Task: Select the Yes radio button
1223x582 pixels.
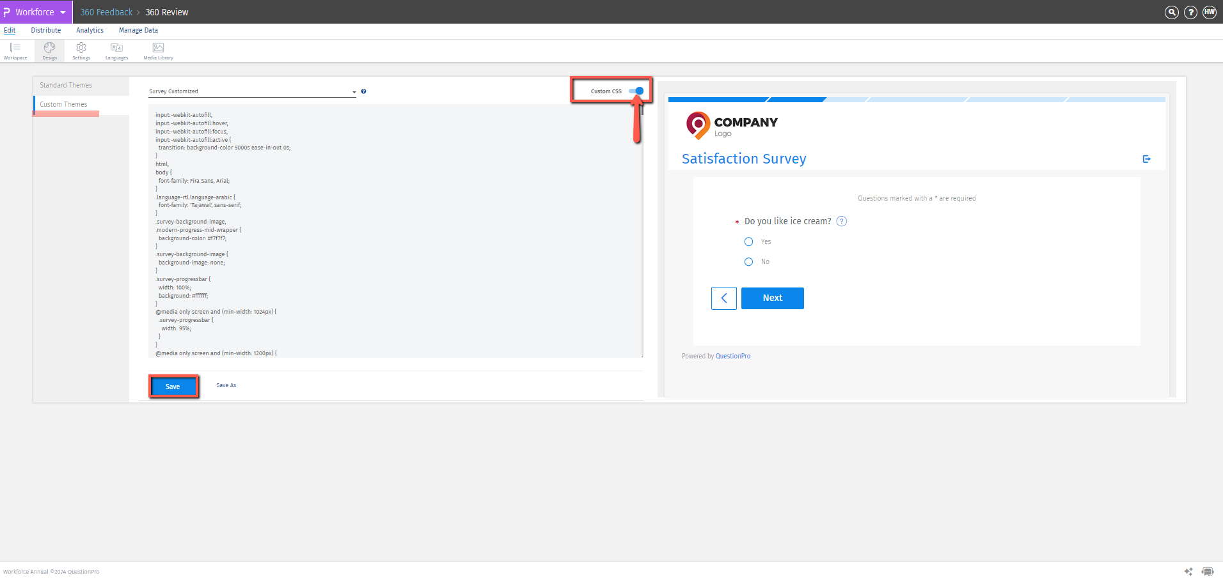Action: click(748, 241)
